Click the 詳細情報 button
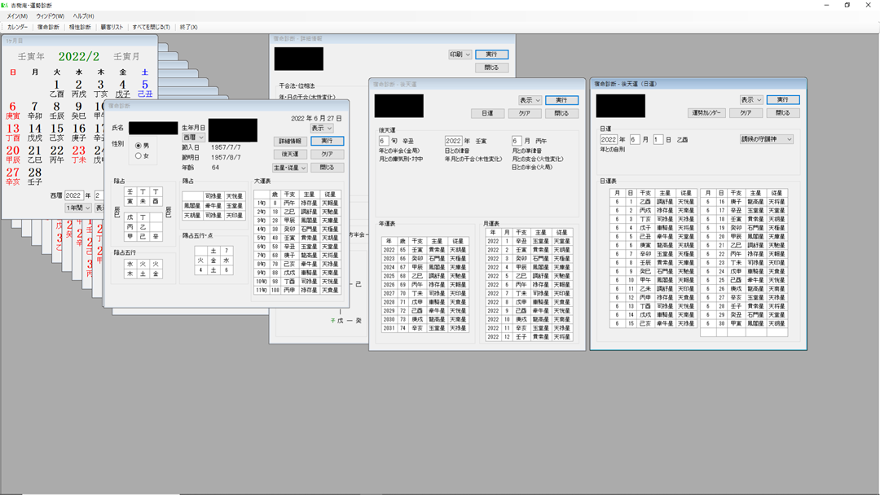The width and height of the screenshot is (880, 495). tap(291, 141)
